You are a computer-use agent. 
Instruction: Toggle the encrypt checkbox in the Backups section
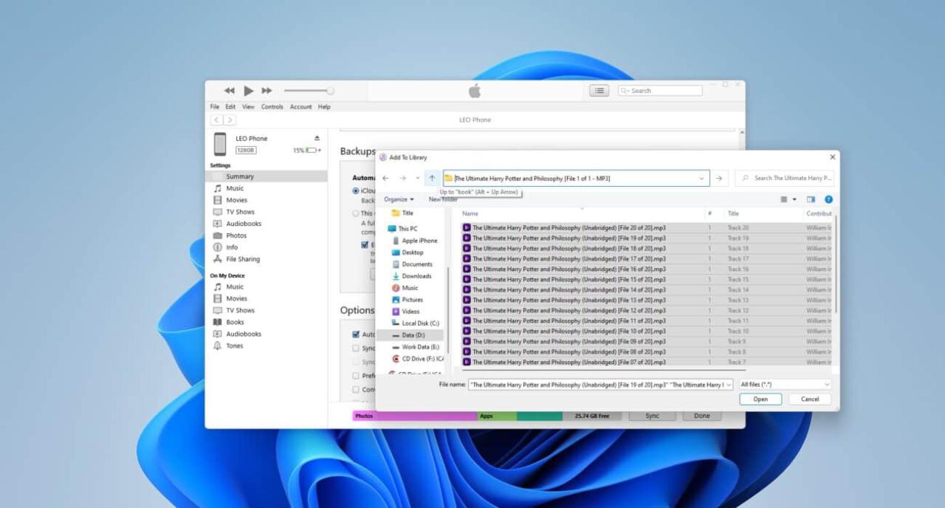tap(365, 244)
